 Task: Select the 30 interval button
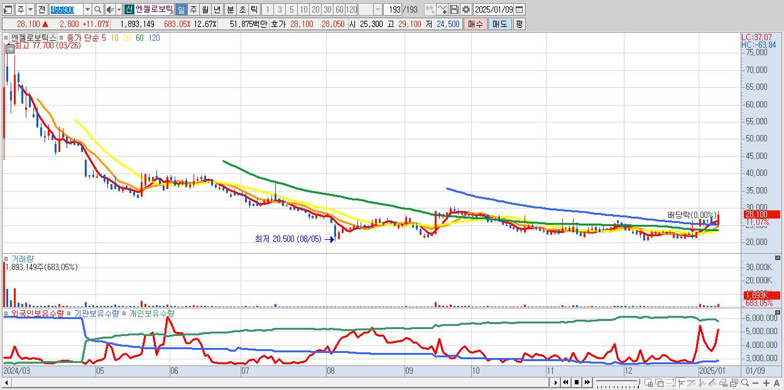[327, 9]
